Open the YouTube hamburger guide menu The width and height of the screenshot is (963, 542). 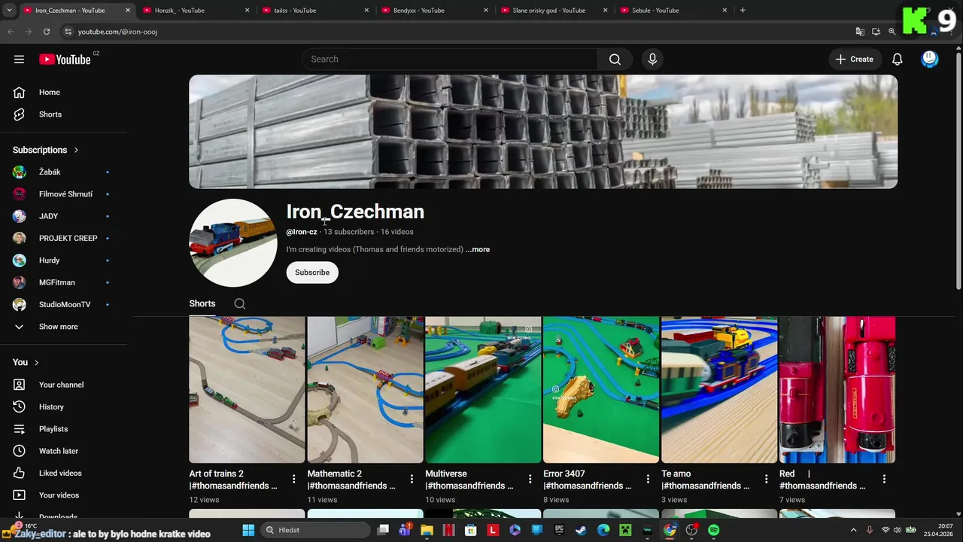[x=19, y=59]
